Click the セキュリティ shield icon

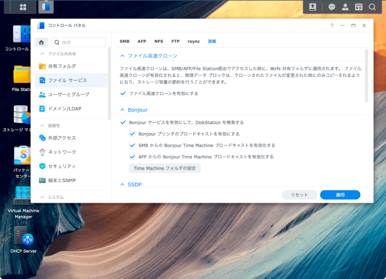[x=42, y=166]
